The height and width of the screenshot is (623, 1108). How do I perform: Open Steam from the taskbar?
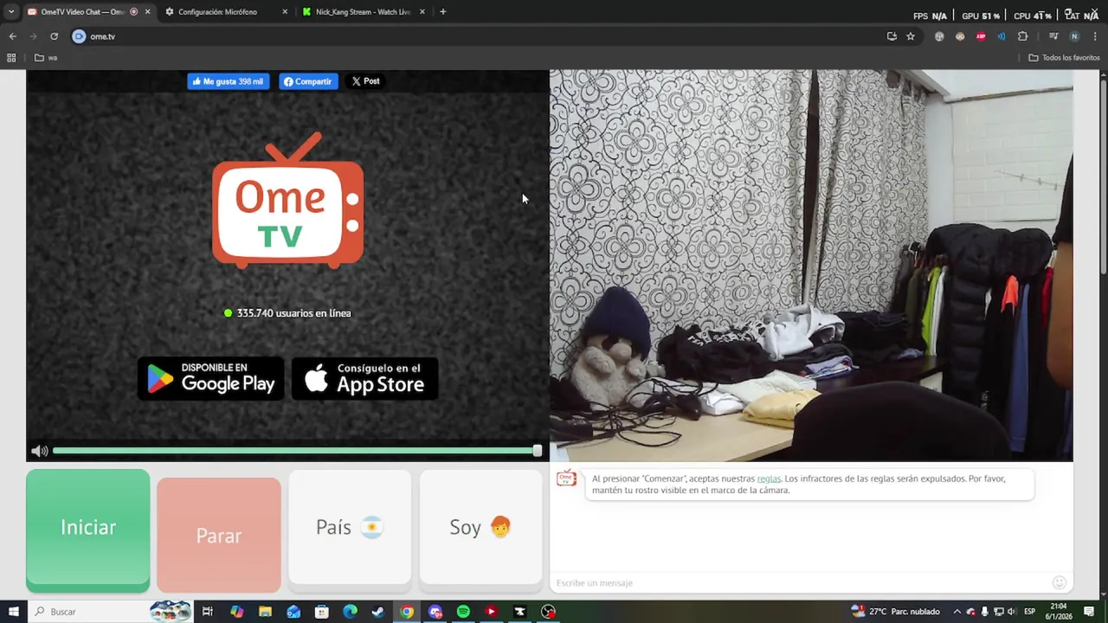pyautogui.click(x=378, y=612)
